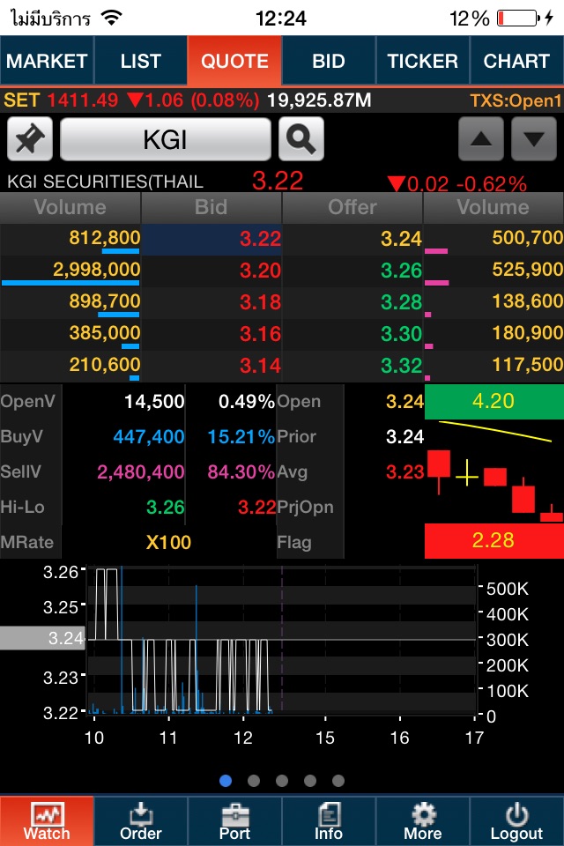Tap the mini candlestick chart thumbnail
Viewport: 564px width, 846px height.
[493, 471]
